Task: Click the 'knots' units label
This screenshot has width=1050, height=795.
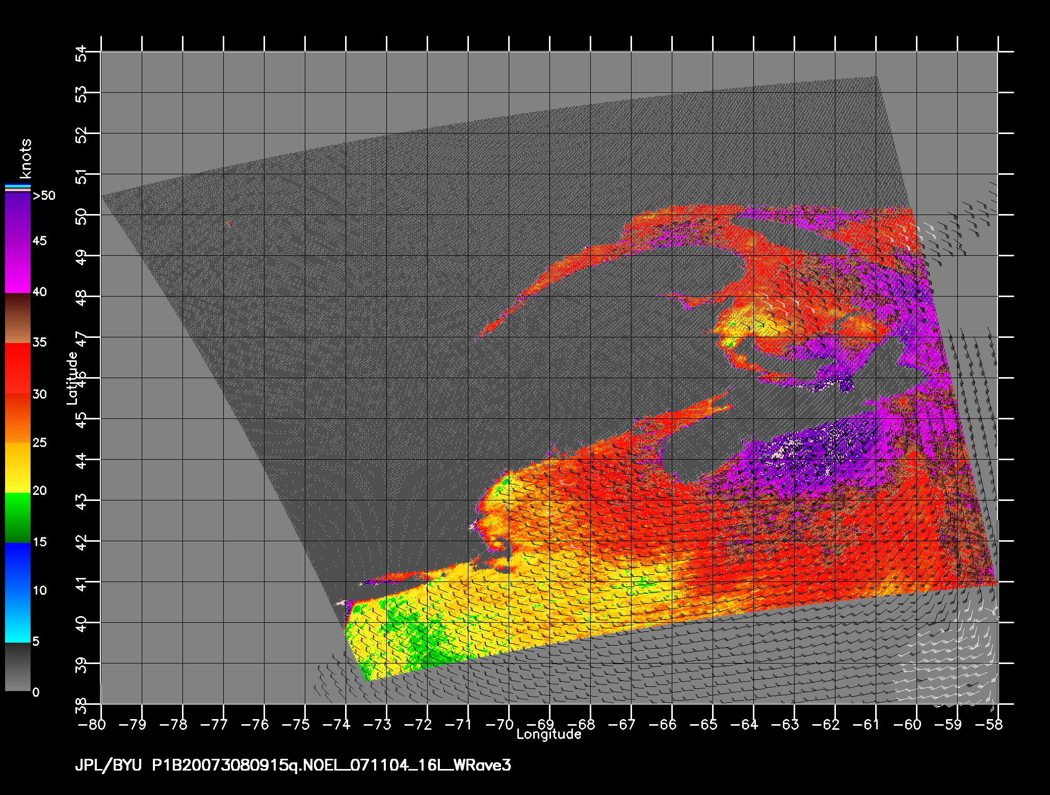Action: click(x=25, y=158)
